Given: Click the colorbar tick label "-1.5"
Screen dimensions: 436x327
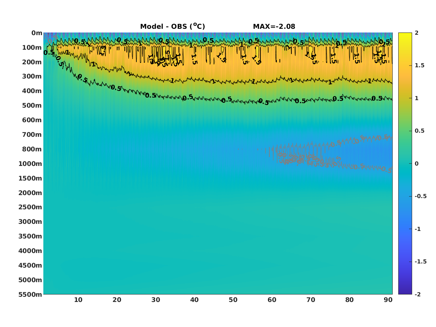Looking at the screenshot, I should coord(420,262).
